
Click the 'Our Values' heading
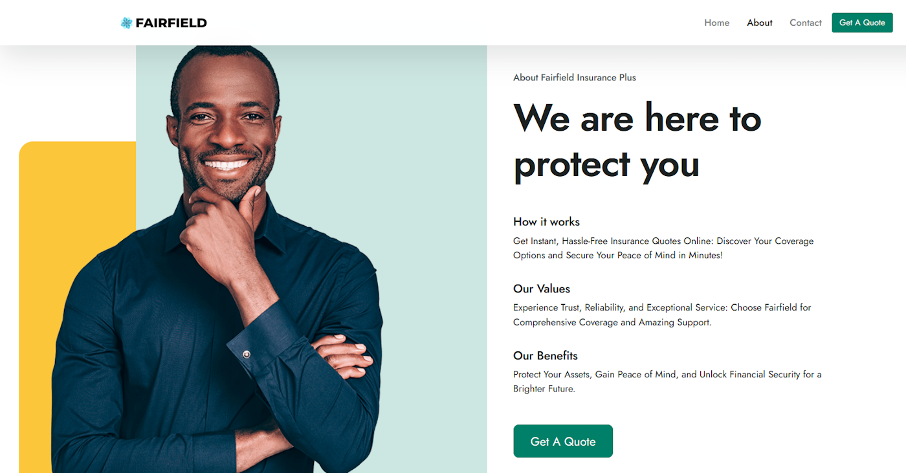click(542, 289)
